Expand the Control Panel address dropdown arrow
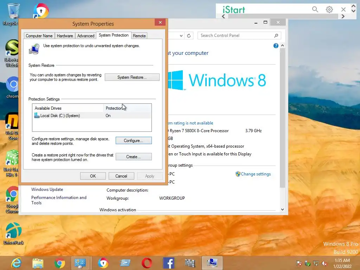 pyautogui.click(x=181, y=36)
